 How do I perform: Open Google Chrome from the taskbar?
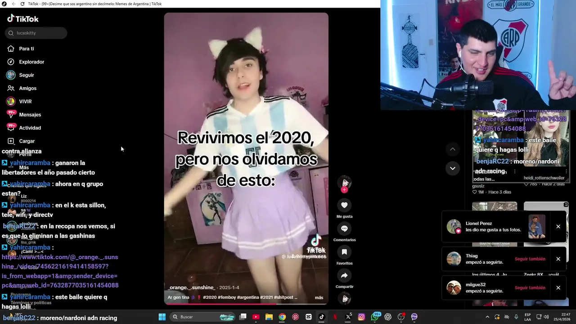282,317
